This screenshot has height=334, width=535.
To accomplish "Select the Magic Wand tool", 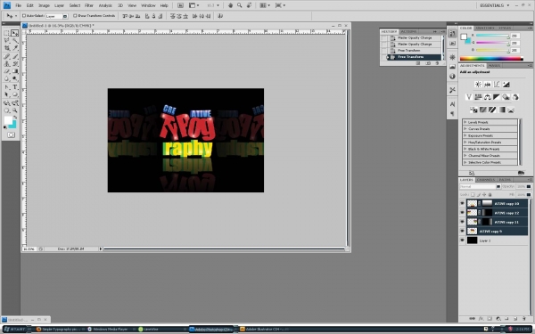I will 14,41.
